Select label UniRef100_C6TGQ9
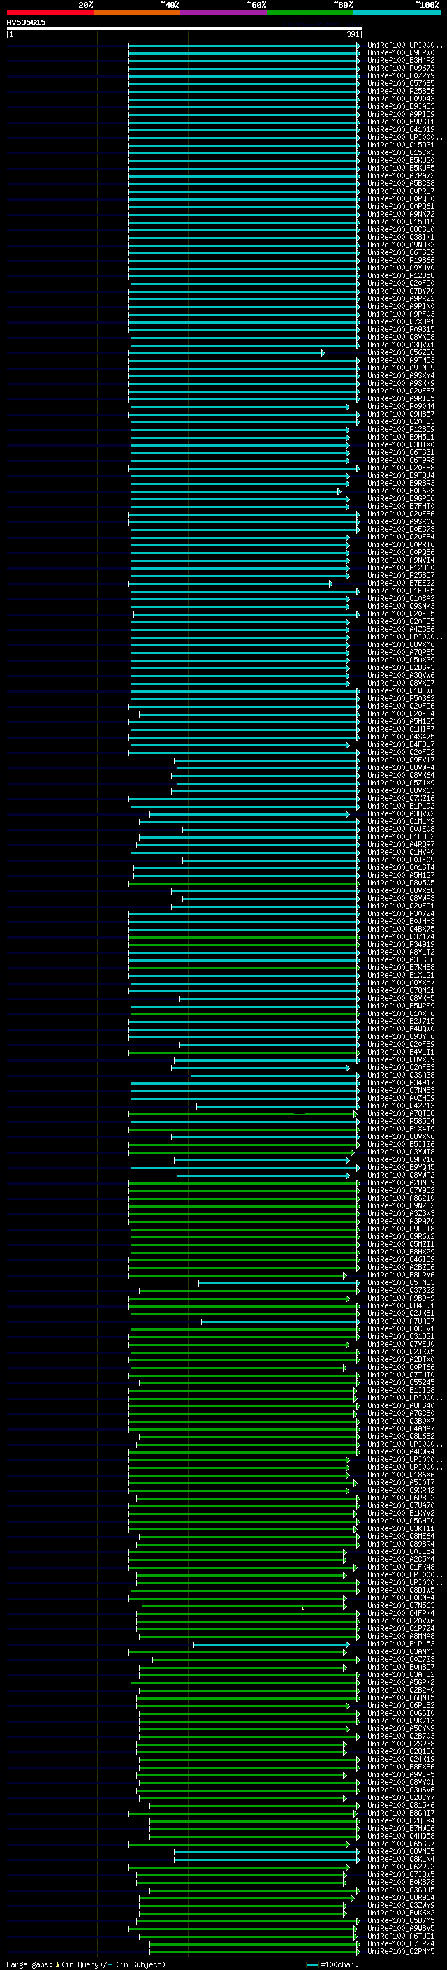 click(x=401, y=252)
